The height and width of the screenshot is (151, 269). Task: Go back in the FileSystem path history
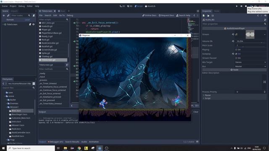click(3, 83)
